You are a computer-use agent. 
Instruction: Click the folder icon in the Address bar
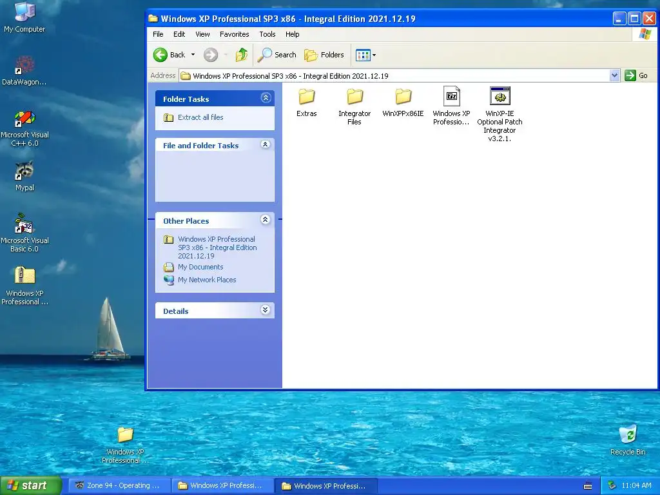click(x=186, y=76)
